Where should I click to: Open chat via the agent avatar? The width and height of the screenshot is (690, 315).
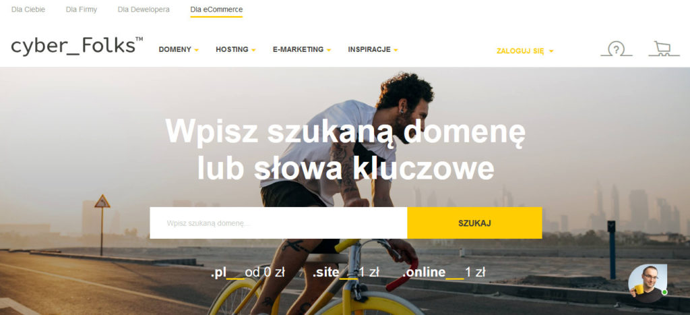[648, 283]
